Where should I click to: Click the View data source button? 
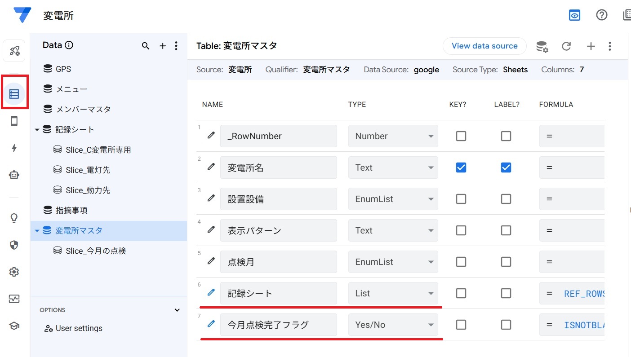pyautogui.click(x=484, y=46)
